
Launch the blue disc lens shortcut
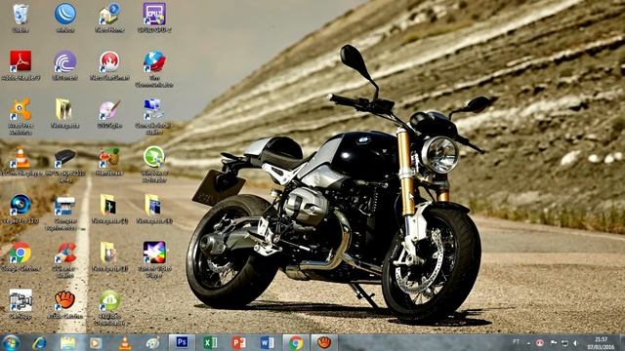[21, 209]
